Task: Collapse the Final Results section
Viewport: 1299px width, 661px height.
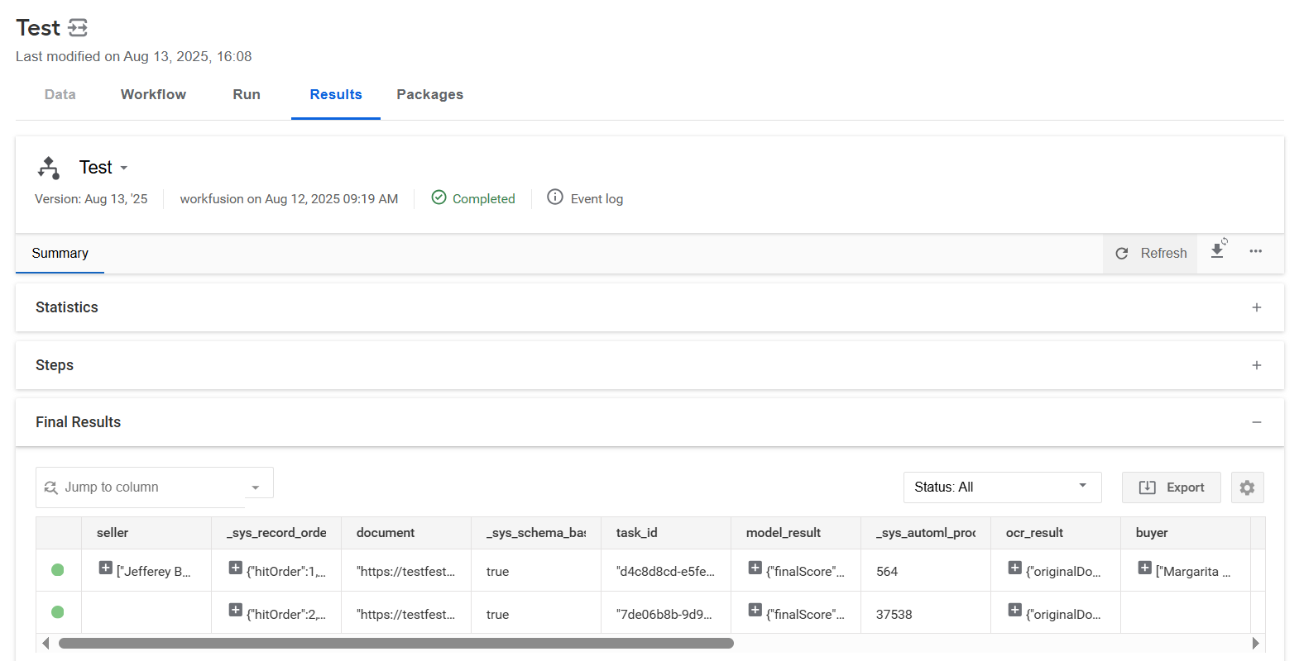Action: pos(1256,422)
